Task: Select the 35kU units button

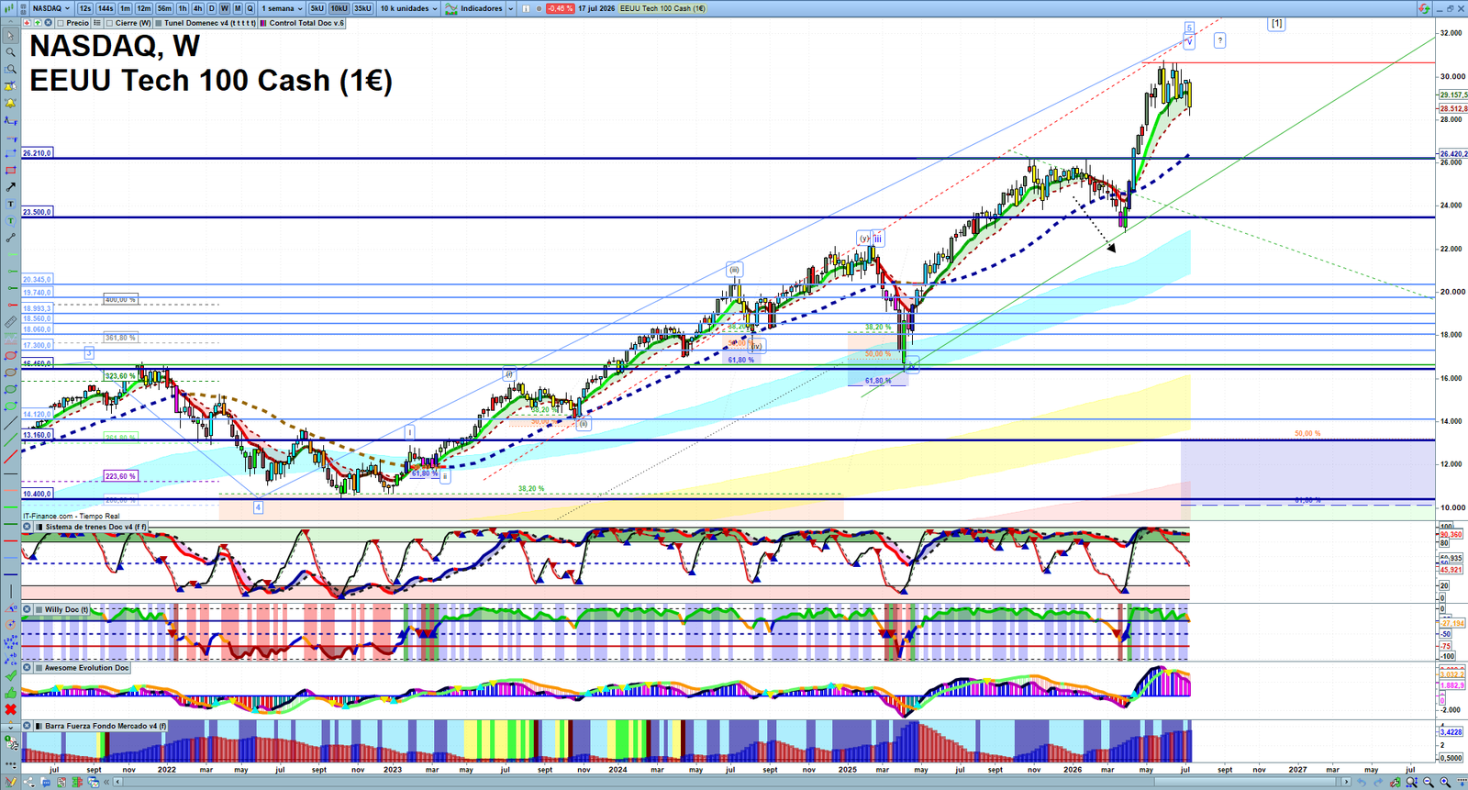Action: [362, 8]
